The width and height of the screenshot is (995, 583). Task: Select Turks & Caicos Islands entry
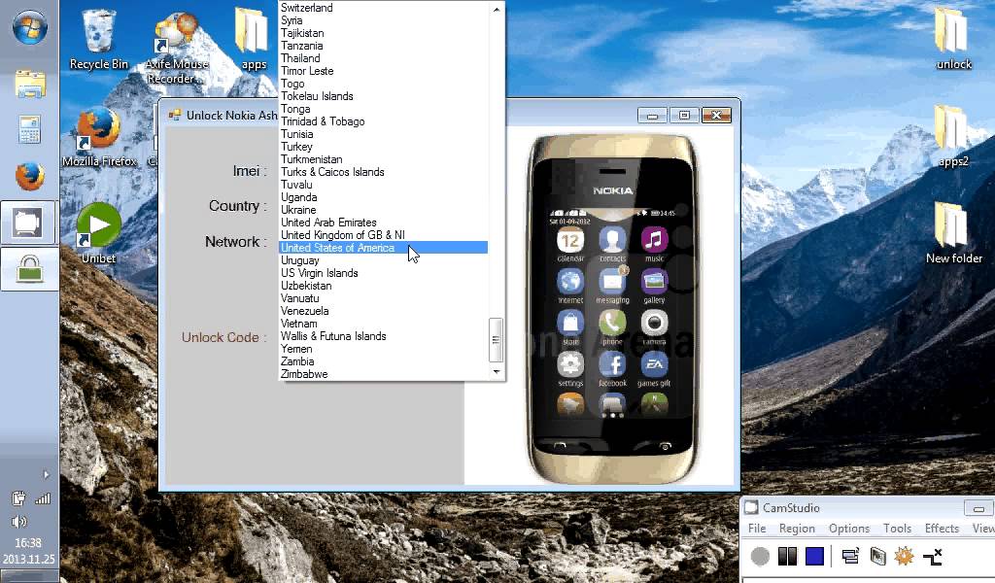tap(383, 172)
